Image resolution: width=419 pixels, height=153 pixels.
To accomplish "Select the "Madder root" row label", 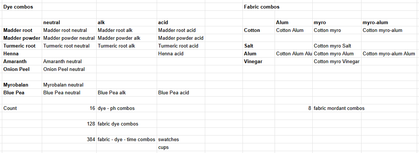I will (18, 30).
